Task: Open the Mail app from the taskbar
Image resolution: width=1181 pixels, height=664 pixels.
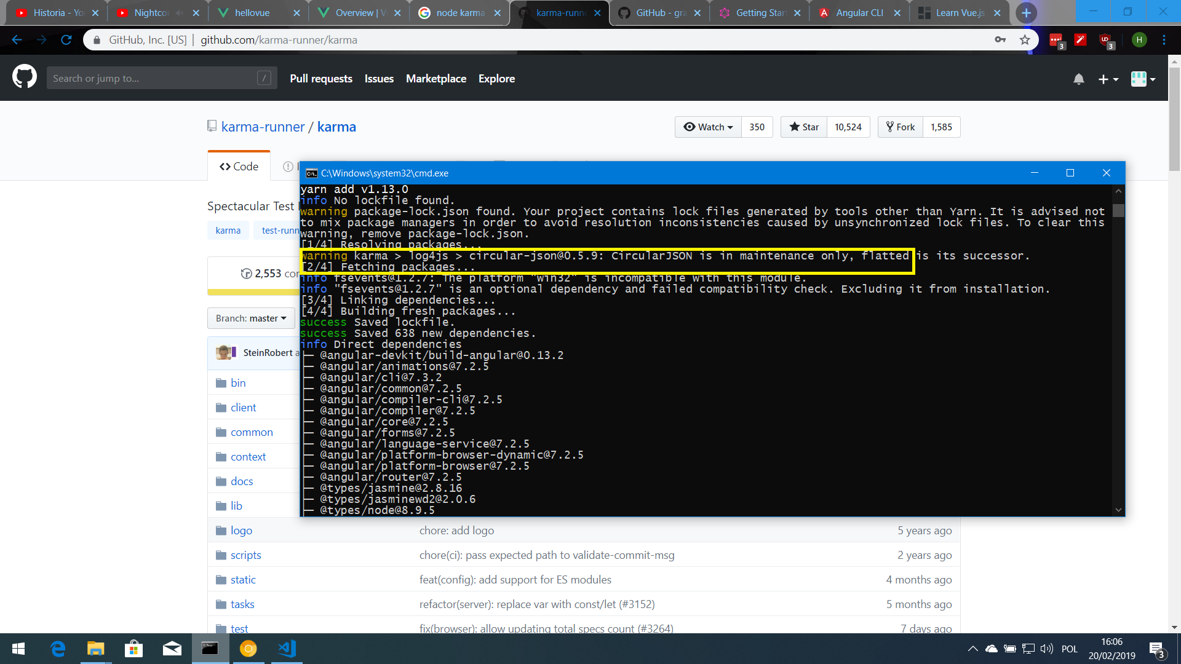Action: [172, 649]
